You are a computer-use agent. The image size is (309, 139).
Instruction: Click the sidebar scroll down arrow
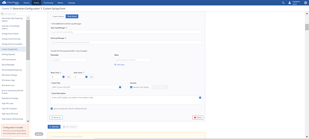point(28,122)
